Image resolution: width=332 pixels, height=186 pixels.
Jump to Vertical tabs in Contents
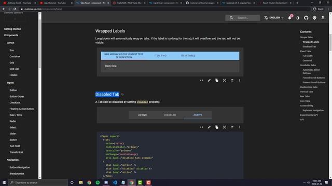click(307, 92)
